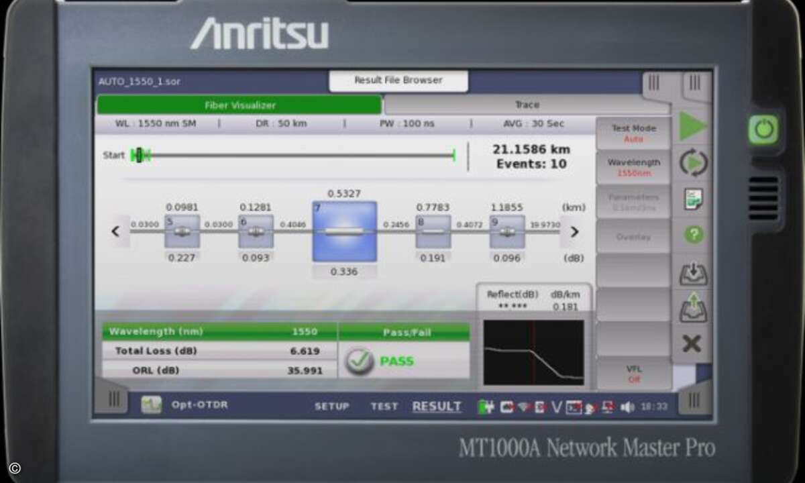Click the DR : 50 km label
This screenshot has height=483, width=805.
(x=280, y=124)
